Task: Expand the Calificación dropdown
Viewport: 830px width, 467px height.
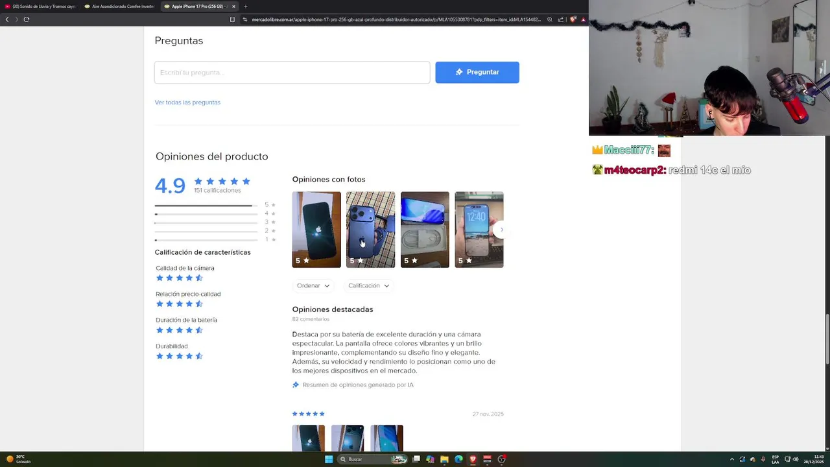Action: click(x=368, y=286)
